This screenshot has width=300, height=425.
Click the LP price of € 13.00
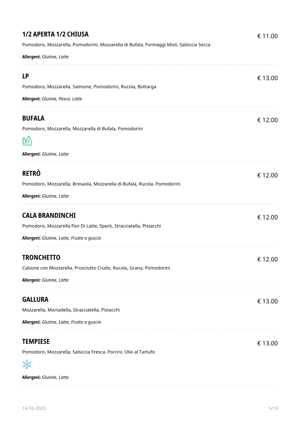point(267,78)
